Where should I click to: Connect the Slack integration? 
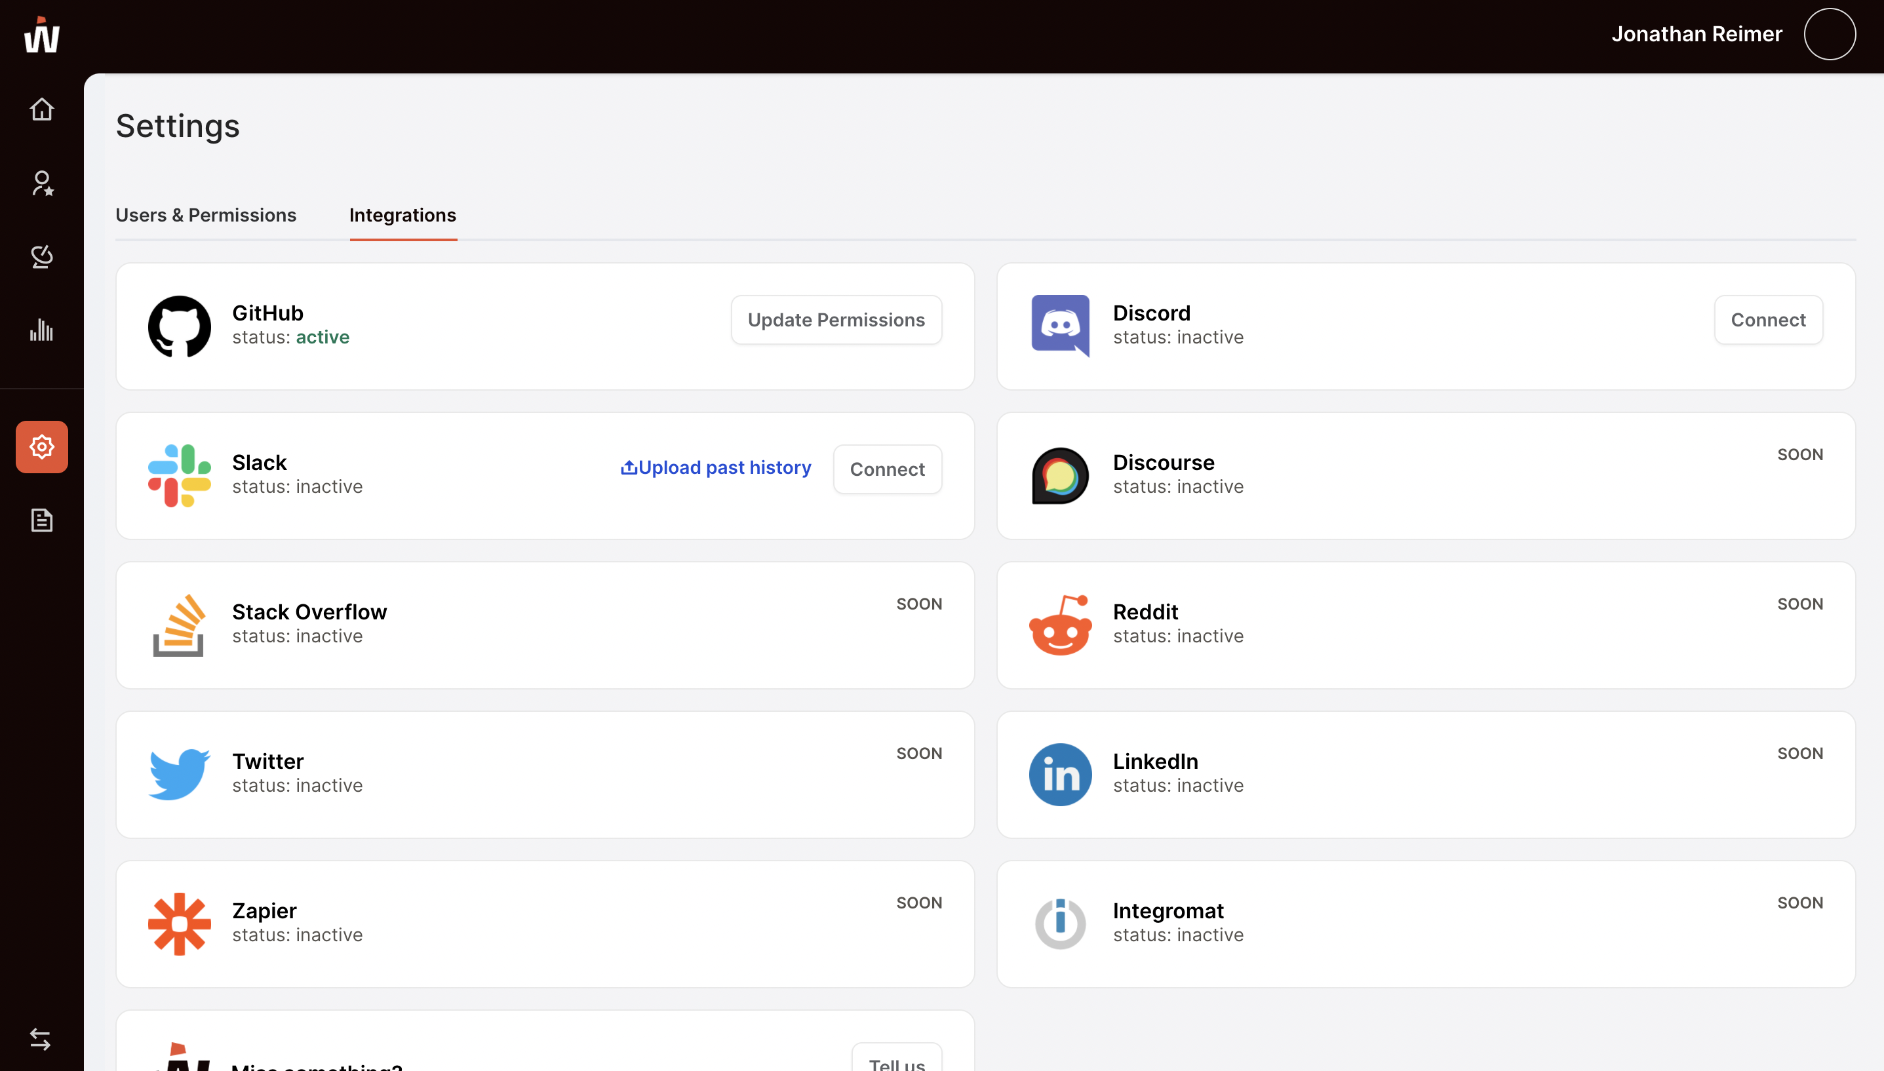pyautogui.click(x=886, y=469)
